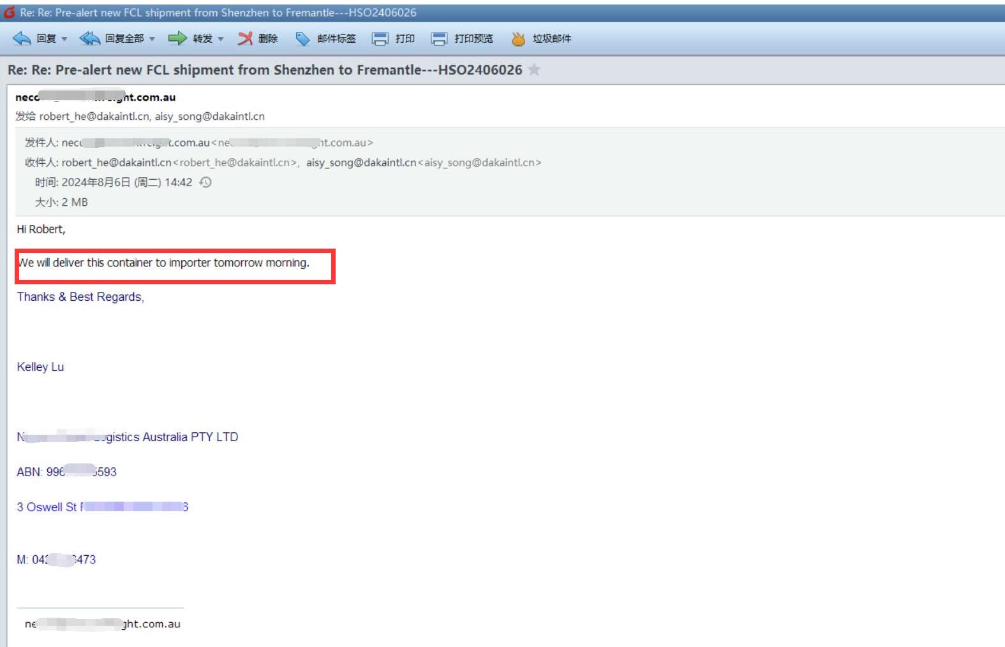Click the 删除 toolbar label
Screen dimensions: 1005x647
coord(268,39)
